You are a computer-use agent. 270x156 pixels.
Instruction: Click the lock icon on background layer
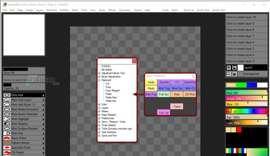click(x=234, y=74)
